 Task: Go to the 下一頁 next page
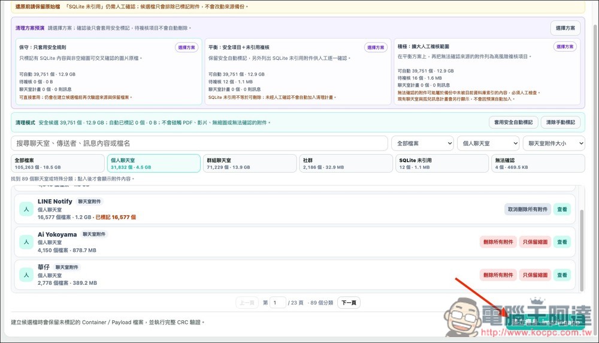[349, 302]
